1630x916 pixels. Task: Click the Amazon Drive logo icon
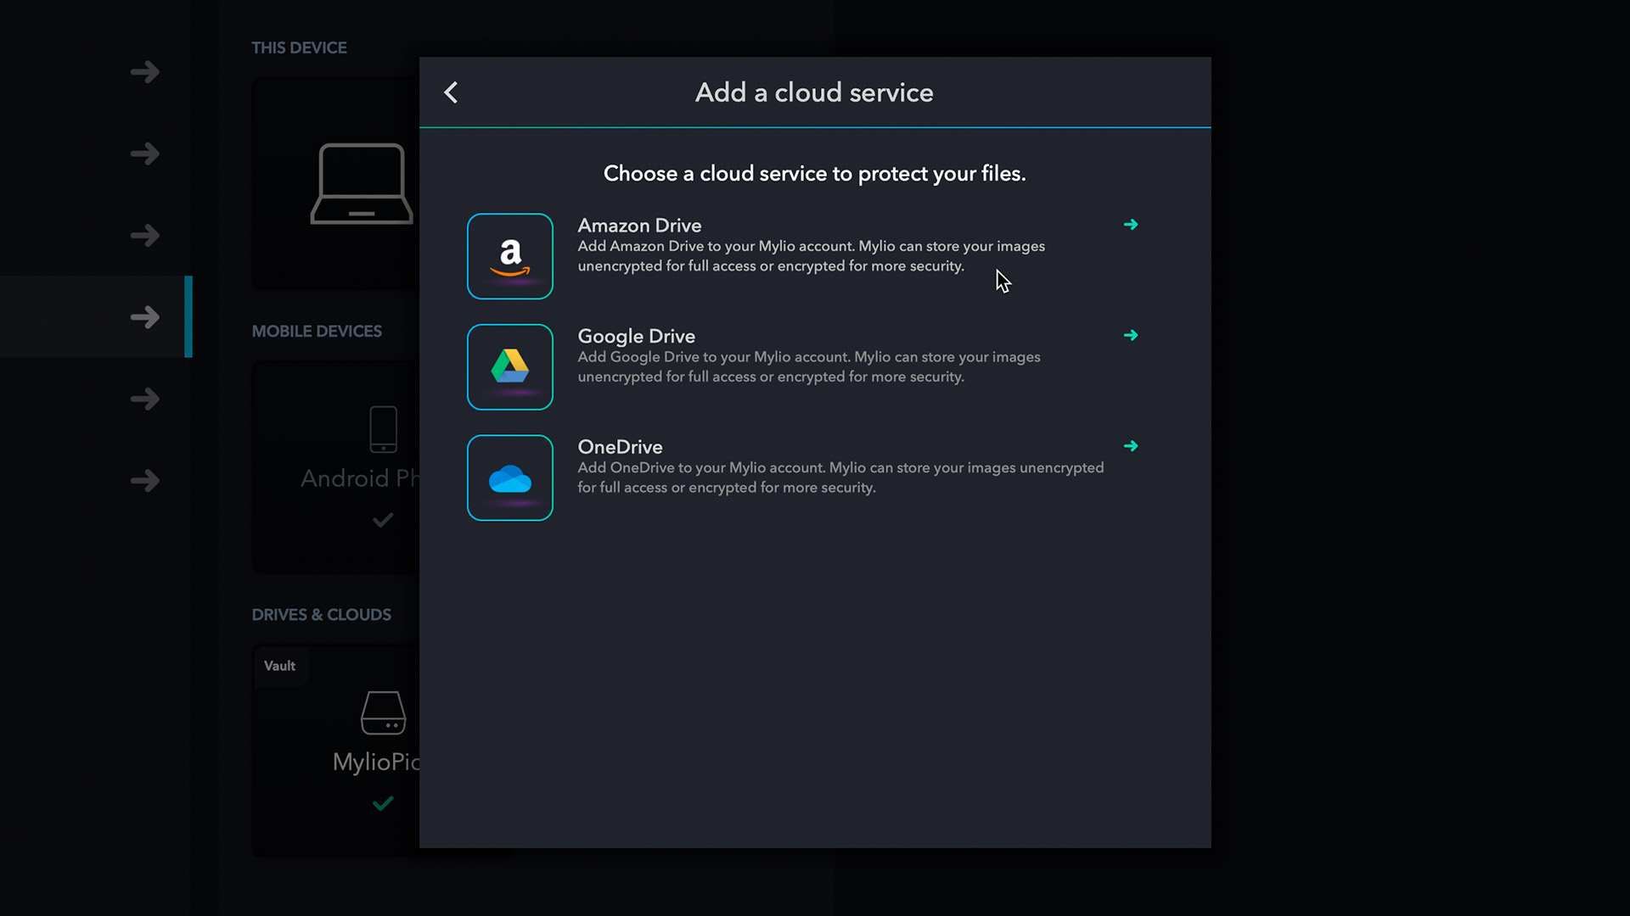click(510, 256)
